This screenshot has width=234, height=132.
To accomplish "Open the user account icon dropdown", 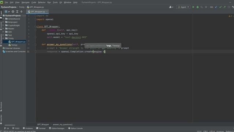I will click(x=171, y=7).
